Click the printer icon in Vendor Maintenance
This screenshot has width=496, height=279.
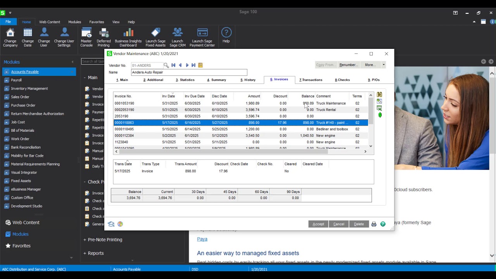[374, 224]
